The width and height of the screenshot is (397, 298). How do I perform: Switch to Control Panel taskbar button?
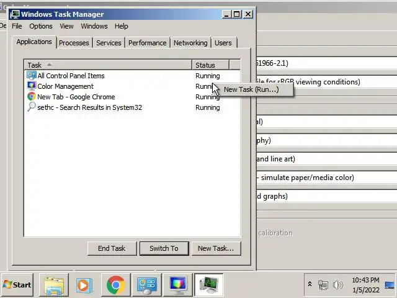(x=147, y=285)
